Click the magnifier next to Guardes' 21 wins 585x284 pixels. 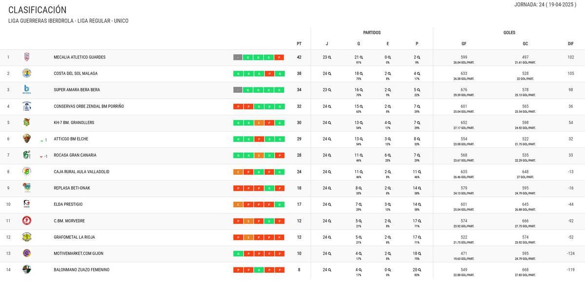(363, 57)
